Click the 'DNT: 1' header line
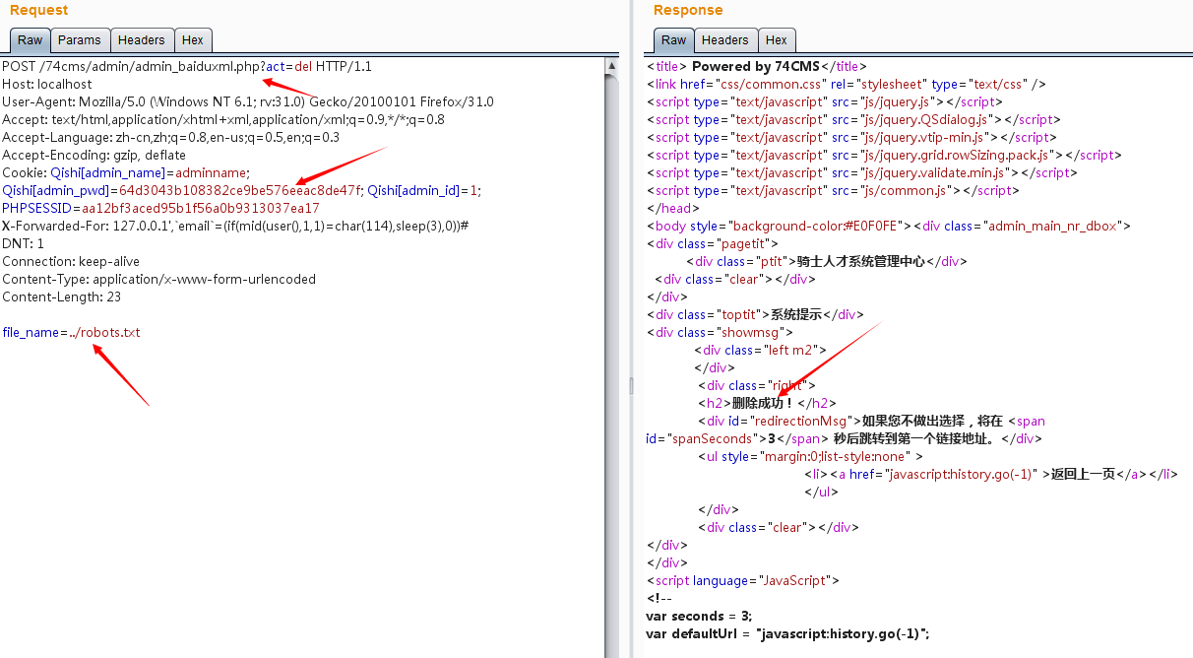 tap(24, 243)
